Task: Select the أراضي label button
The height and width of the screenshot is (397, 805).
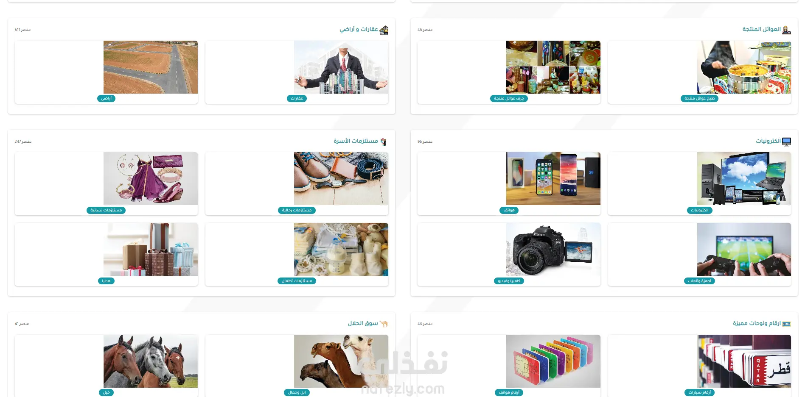Action: point(106,98)
